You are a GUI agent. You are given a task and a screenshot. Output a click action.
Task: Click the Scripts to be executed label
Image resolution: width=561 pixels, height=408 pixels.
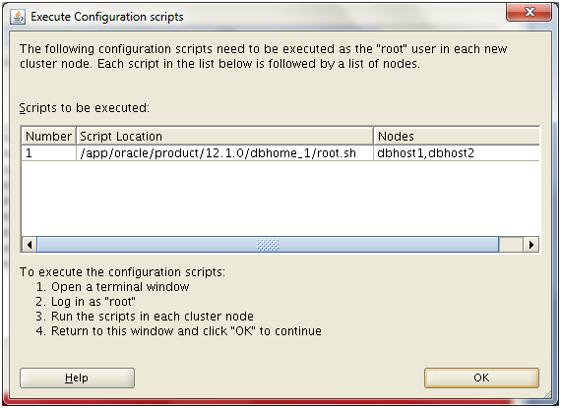coord(85,107)
